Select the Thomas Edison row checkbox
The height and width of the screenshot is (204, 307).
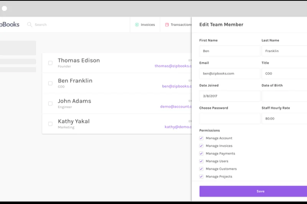click(50, 63)
